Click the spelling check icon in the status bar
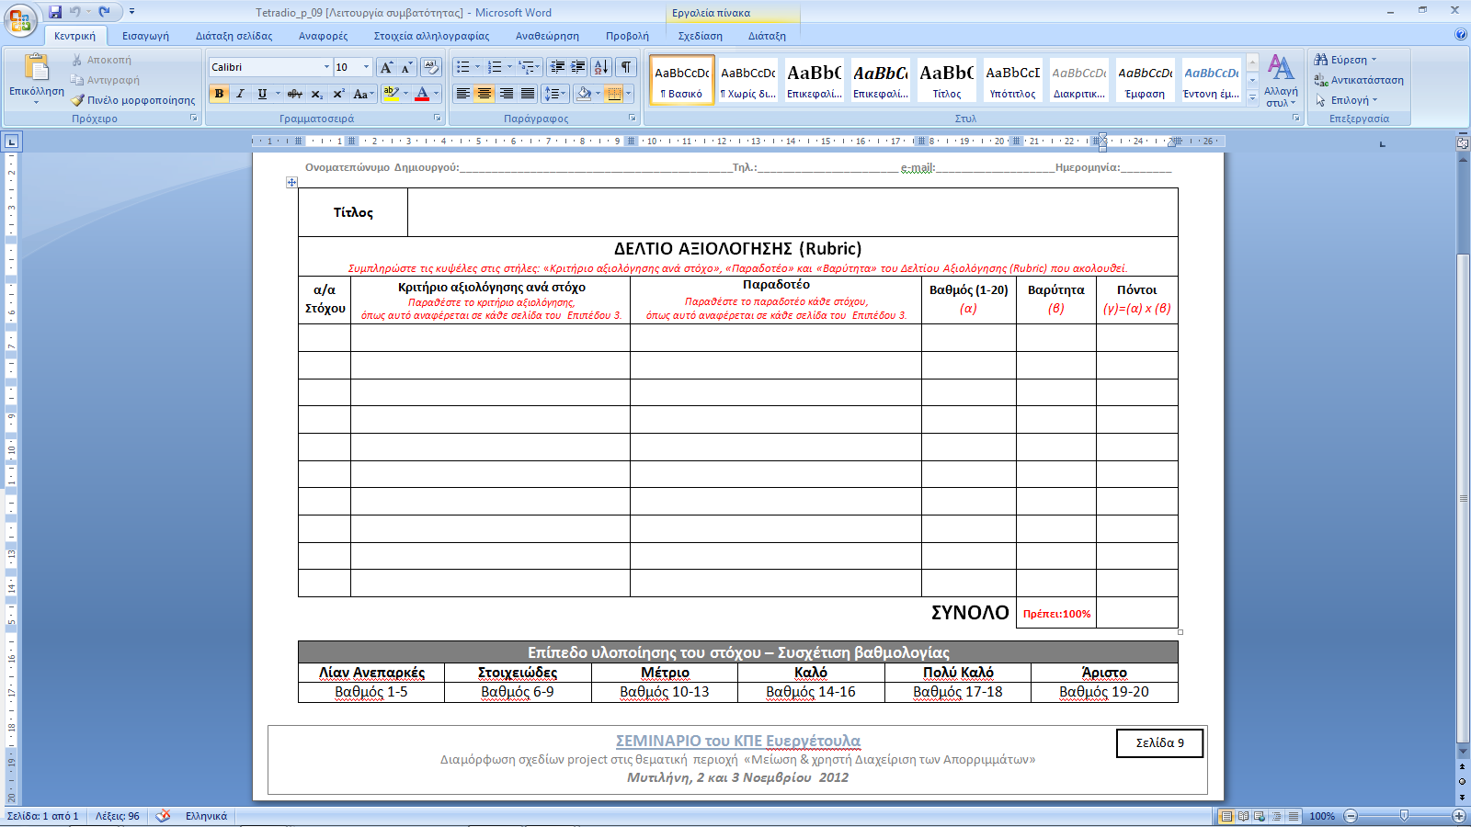 (163, 816)
